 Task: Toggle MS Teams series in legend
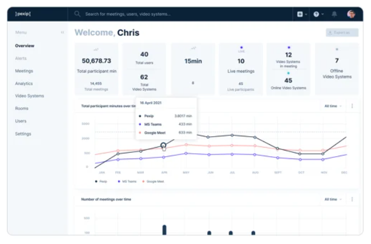(x=127, y=181)
